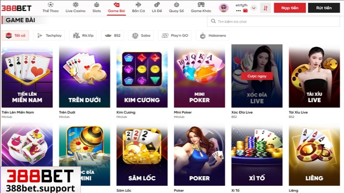Expand the account dropdown chevron
344x193 pixels.
(254, 8)
